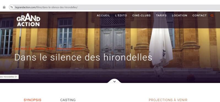
Task: Click the Grand Action logo
Action: (28, 20)
